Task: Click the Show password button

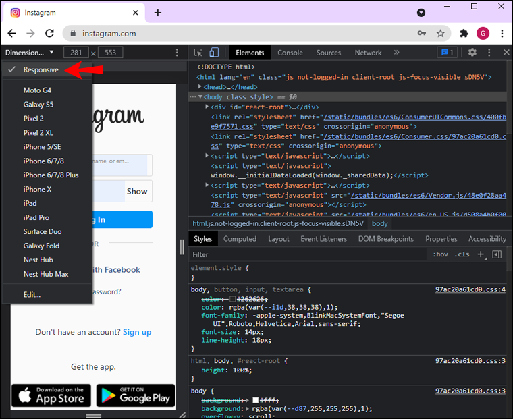Action: point(137,191)
